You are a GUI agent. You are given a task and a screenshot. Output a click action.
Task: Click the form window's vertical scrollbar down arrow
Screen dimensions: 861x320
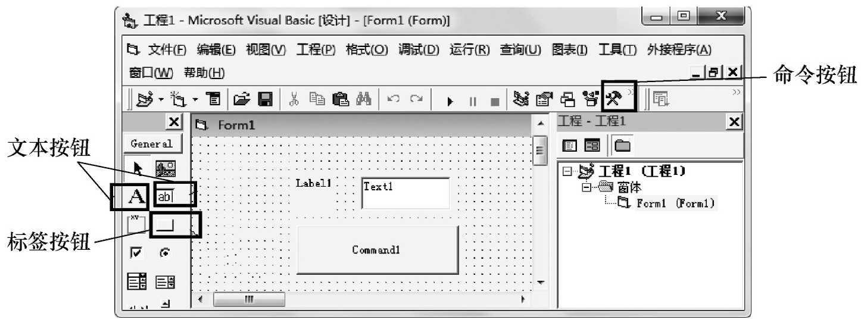coord(539,283)
